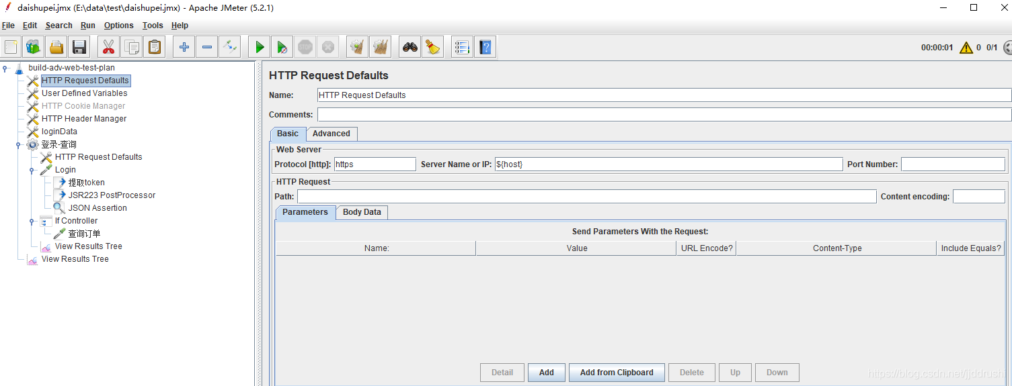Open the Templates toolbar icon
1012x386 pixels.
click(33, 47)
